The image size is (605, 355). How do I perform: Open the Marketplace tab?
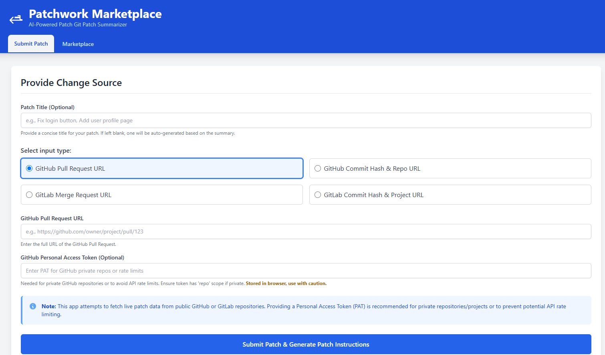[x=78, y=44]
